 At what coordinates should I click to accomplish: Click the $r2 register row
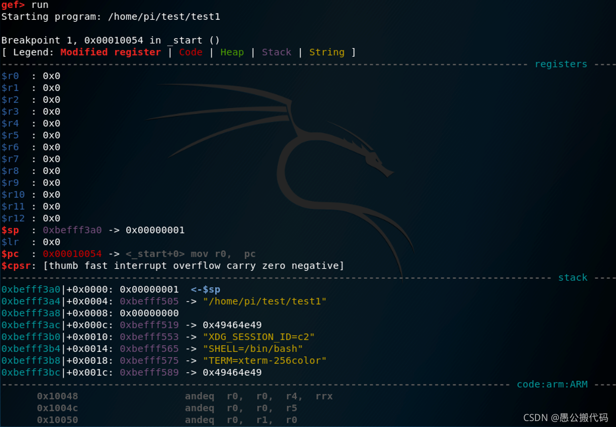pos(31,100)
